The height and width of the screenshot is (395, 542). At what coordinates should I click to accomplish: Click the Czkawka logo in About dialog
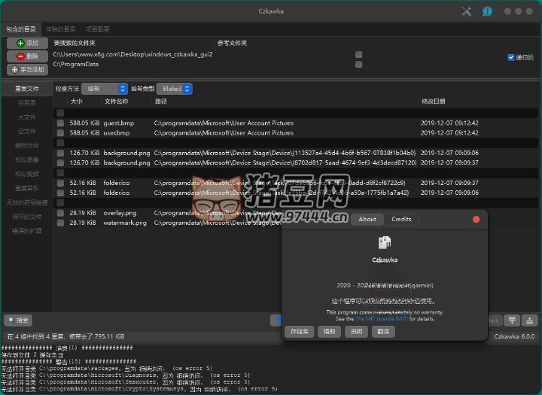385,242
